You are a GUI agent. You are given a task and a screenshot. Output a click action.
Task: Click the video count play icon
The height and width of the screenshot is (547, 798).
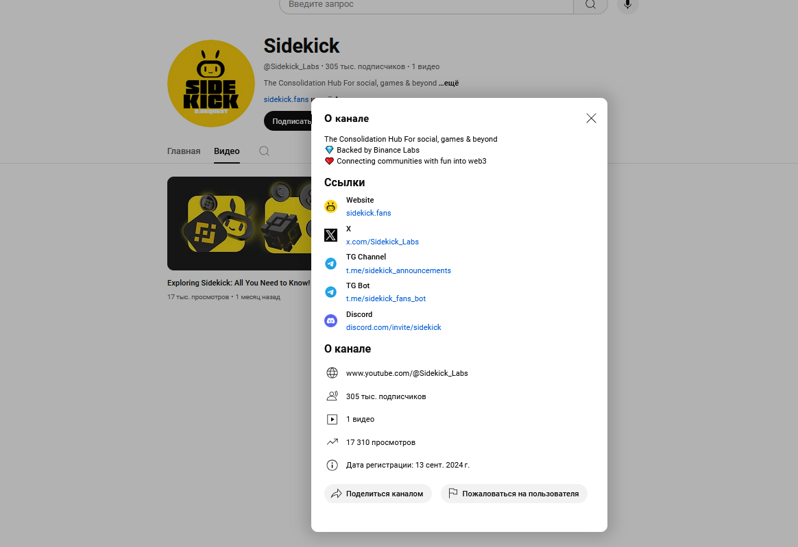tap(332, 419)
